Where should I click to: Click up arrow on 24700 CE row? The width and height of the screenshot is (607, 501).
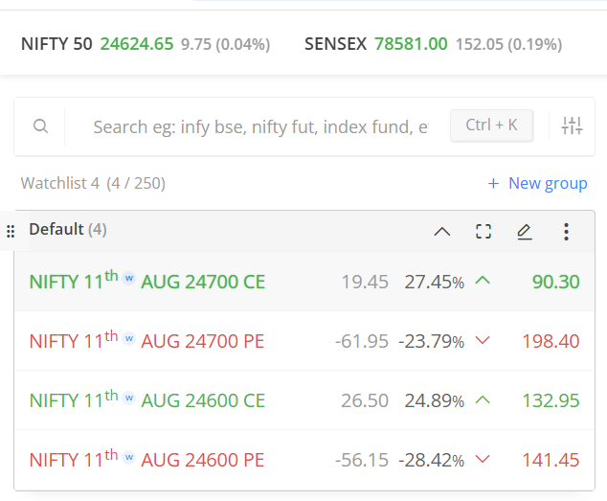click(x=483, y=281)
